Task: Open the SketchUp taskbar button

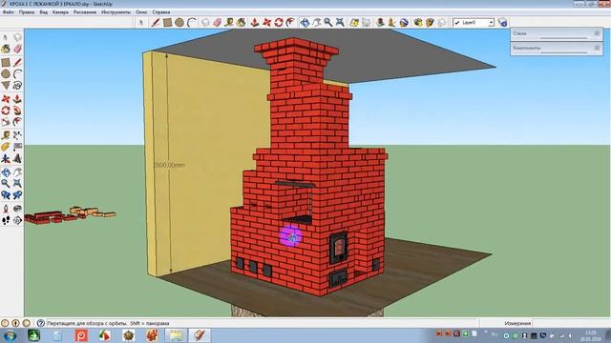Action: 200,335
